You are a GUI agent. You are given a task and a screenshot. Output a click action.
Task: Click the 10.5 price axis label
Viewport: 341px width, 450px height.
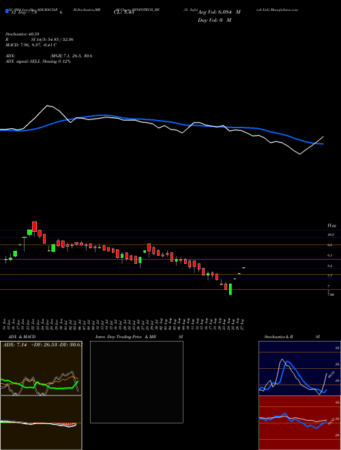tap(331, 235)
